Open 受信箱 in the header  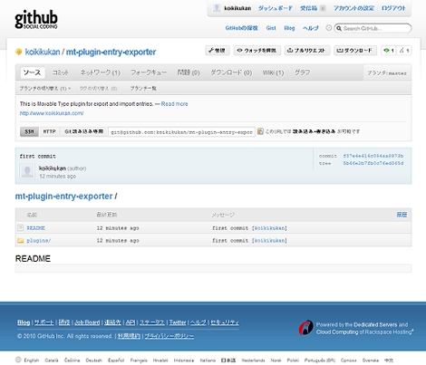[308, 8]
